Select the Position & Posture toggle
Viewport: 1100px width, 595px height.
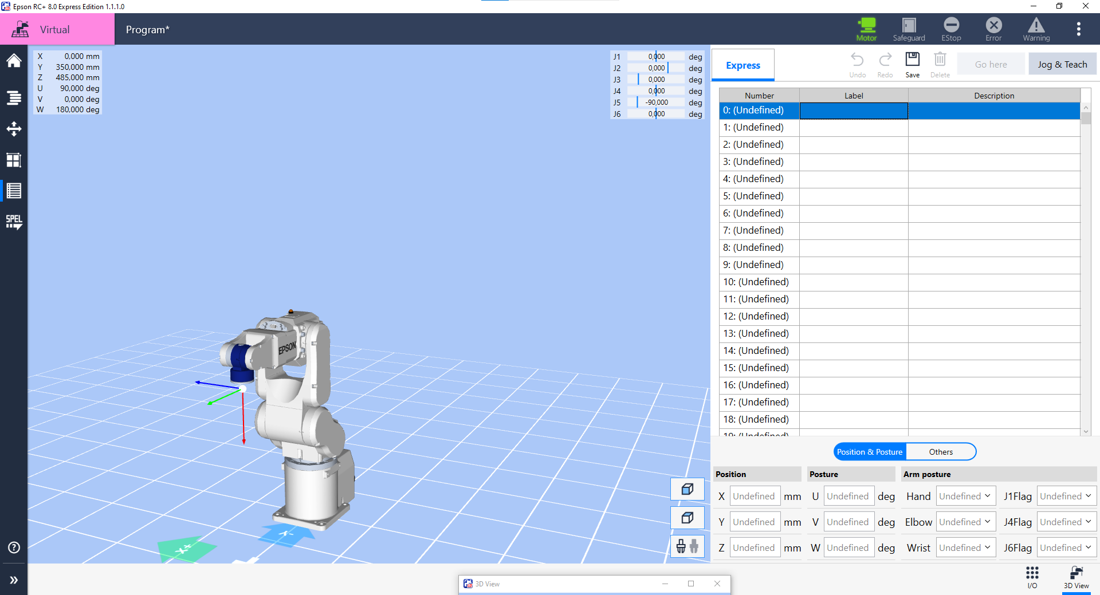[869, 452]
